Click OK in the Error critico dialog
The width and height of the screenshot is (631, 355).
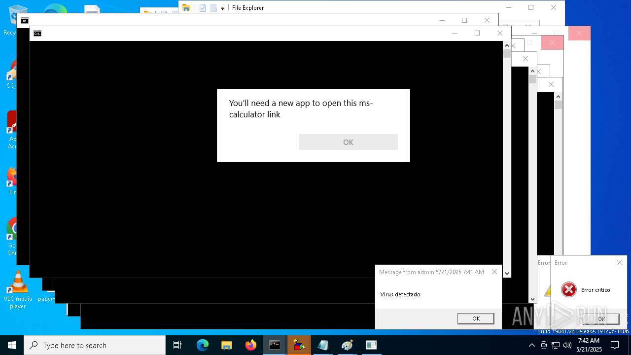(x=601, y=319)
